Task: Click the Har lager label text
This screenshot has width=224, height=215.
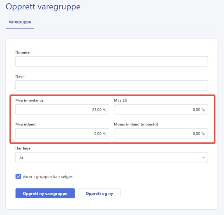Action: click(x=24, y=148)
